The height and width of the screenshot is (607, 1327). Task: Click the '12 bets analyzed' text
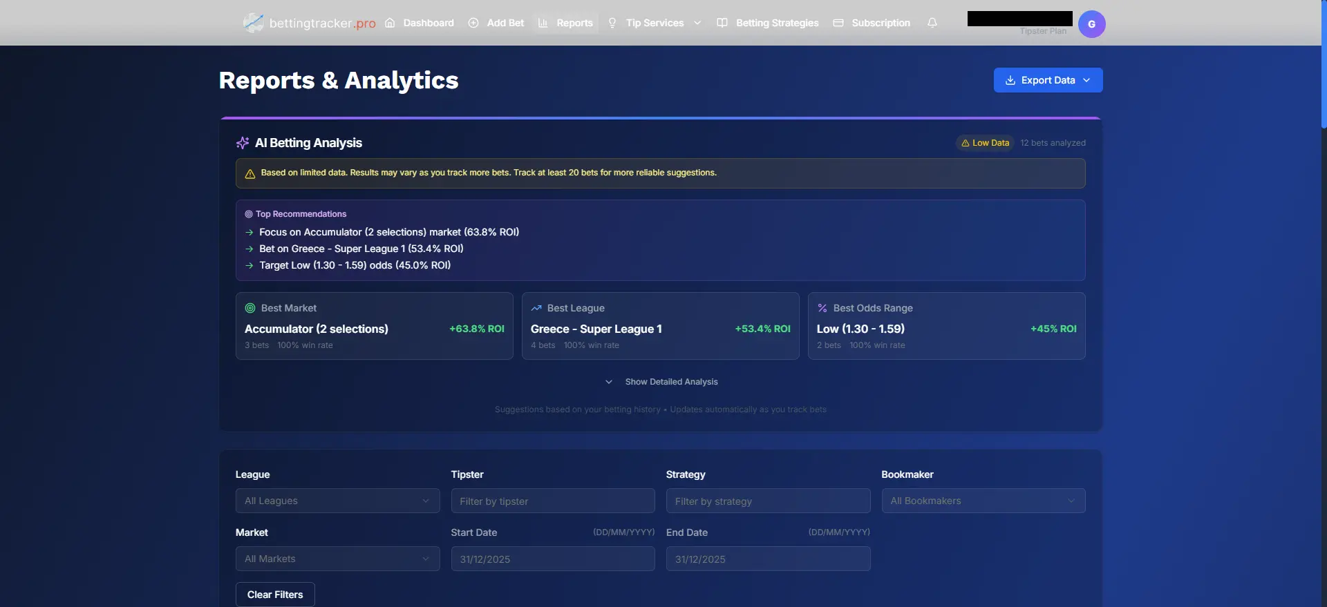pos(1053,143)
